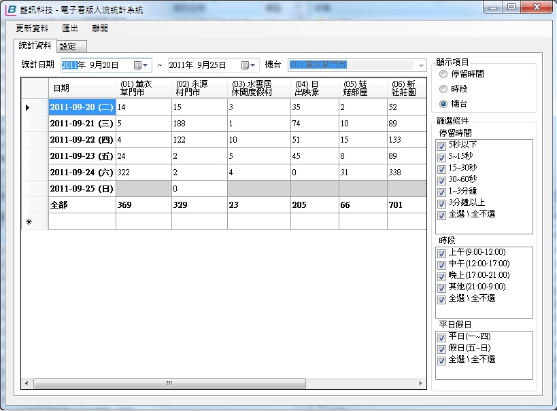Click the horizontal scrollbar thumb
This screenshot has width=557, height=411.
(169, 383)
